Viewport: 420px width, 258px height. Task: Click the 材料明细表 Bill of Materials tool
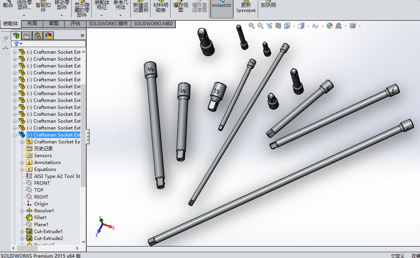(161, 7)
